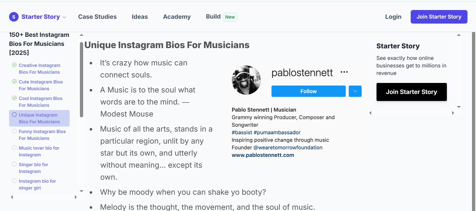Click the down chevron below the left sidebar
The image size is (476, 211).
pos(81,191)
